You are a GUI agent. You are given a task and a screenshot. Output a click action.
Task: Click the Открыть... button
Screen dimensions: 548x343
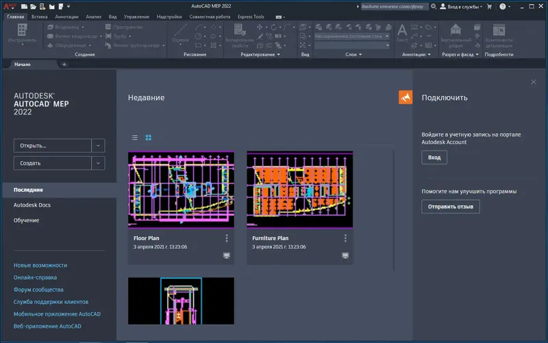53,145
